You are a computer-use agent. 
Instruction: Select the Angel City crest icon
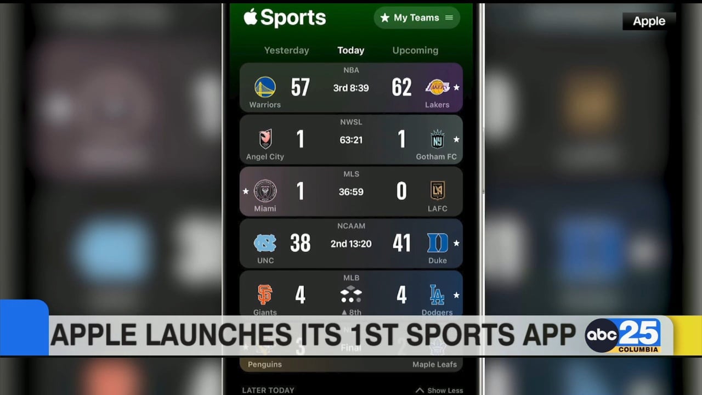(x=265, y=139)
